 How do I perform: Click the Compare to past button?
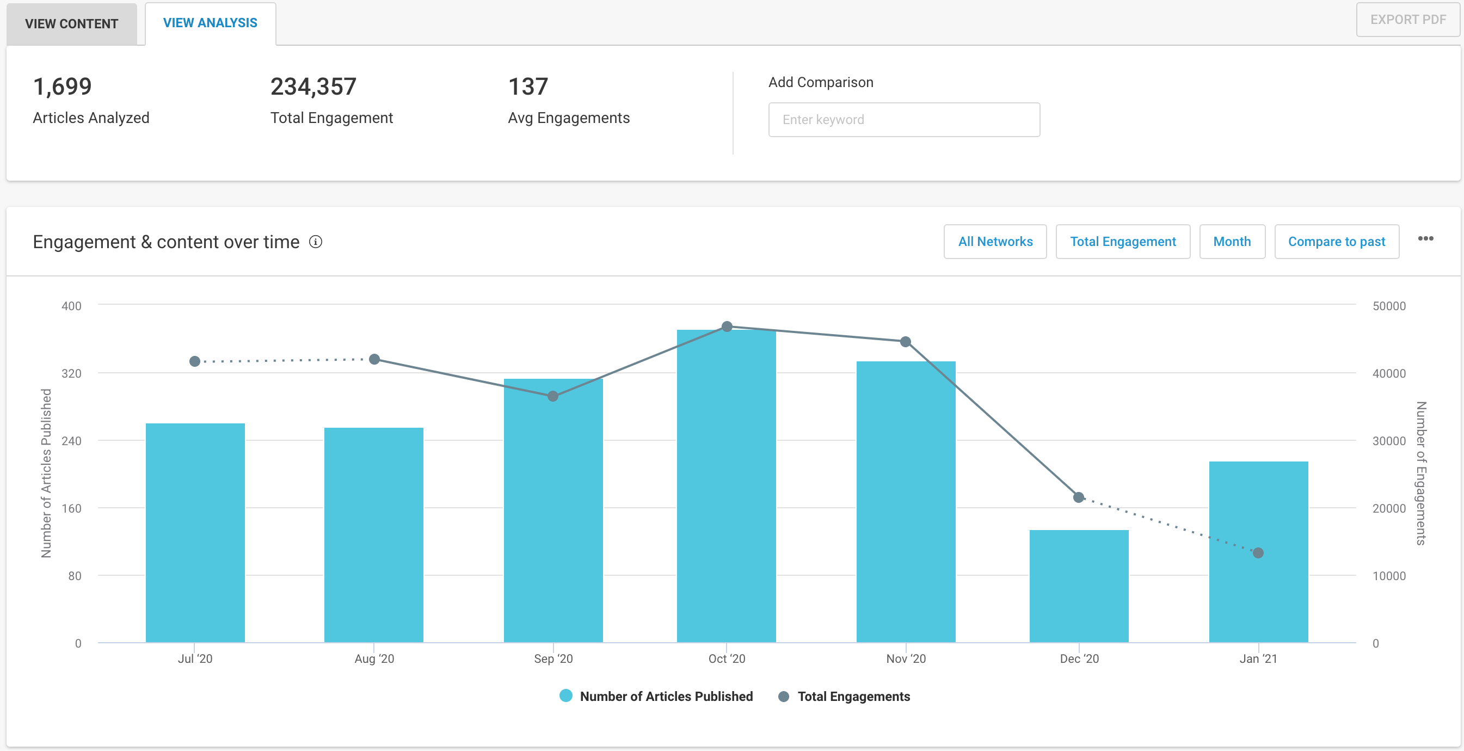point(1337,242)
